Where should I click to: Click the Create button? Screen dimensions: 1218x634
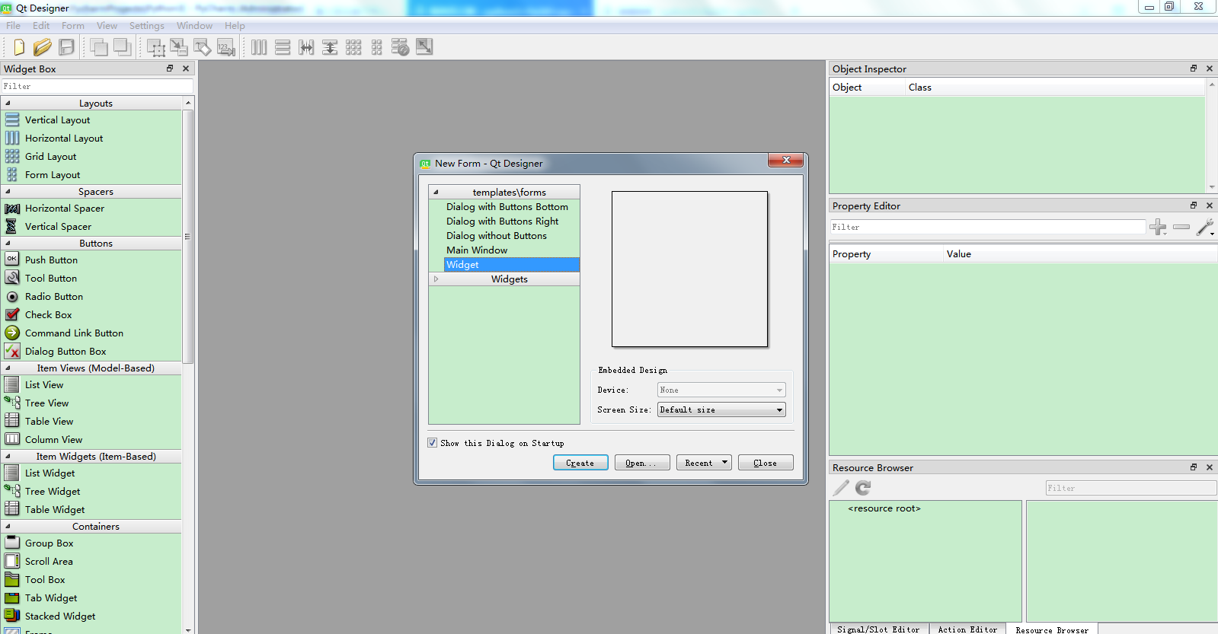(580, 463)
